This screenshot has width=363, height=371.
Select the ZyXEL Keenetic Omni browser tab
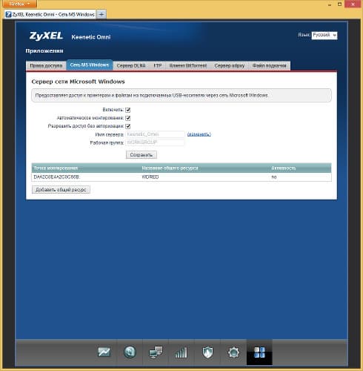(50, 14)
